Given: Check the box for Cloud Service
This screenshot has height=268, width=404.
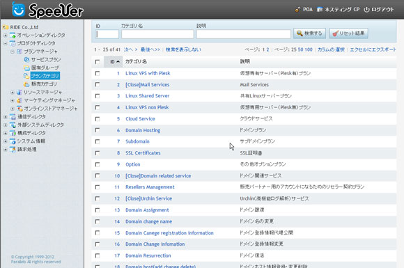Looking at the screenshot, I should pos(98,119).
